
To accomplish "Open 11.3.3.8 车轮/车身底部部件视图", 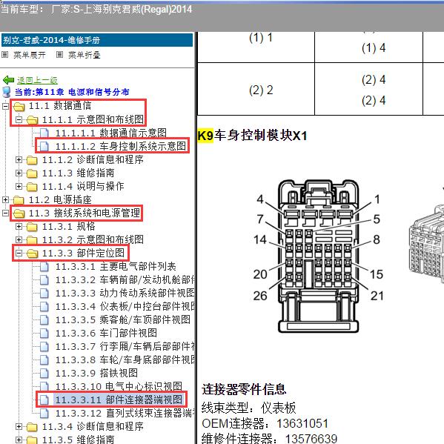I will 125,360.
